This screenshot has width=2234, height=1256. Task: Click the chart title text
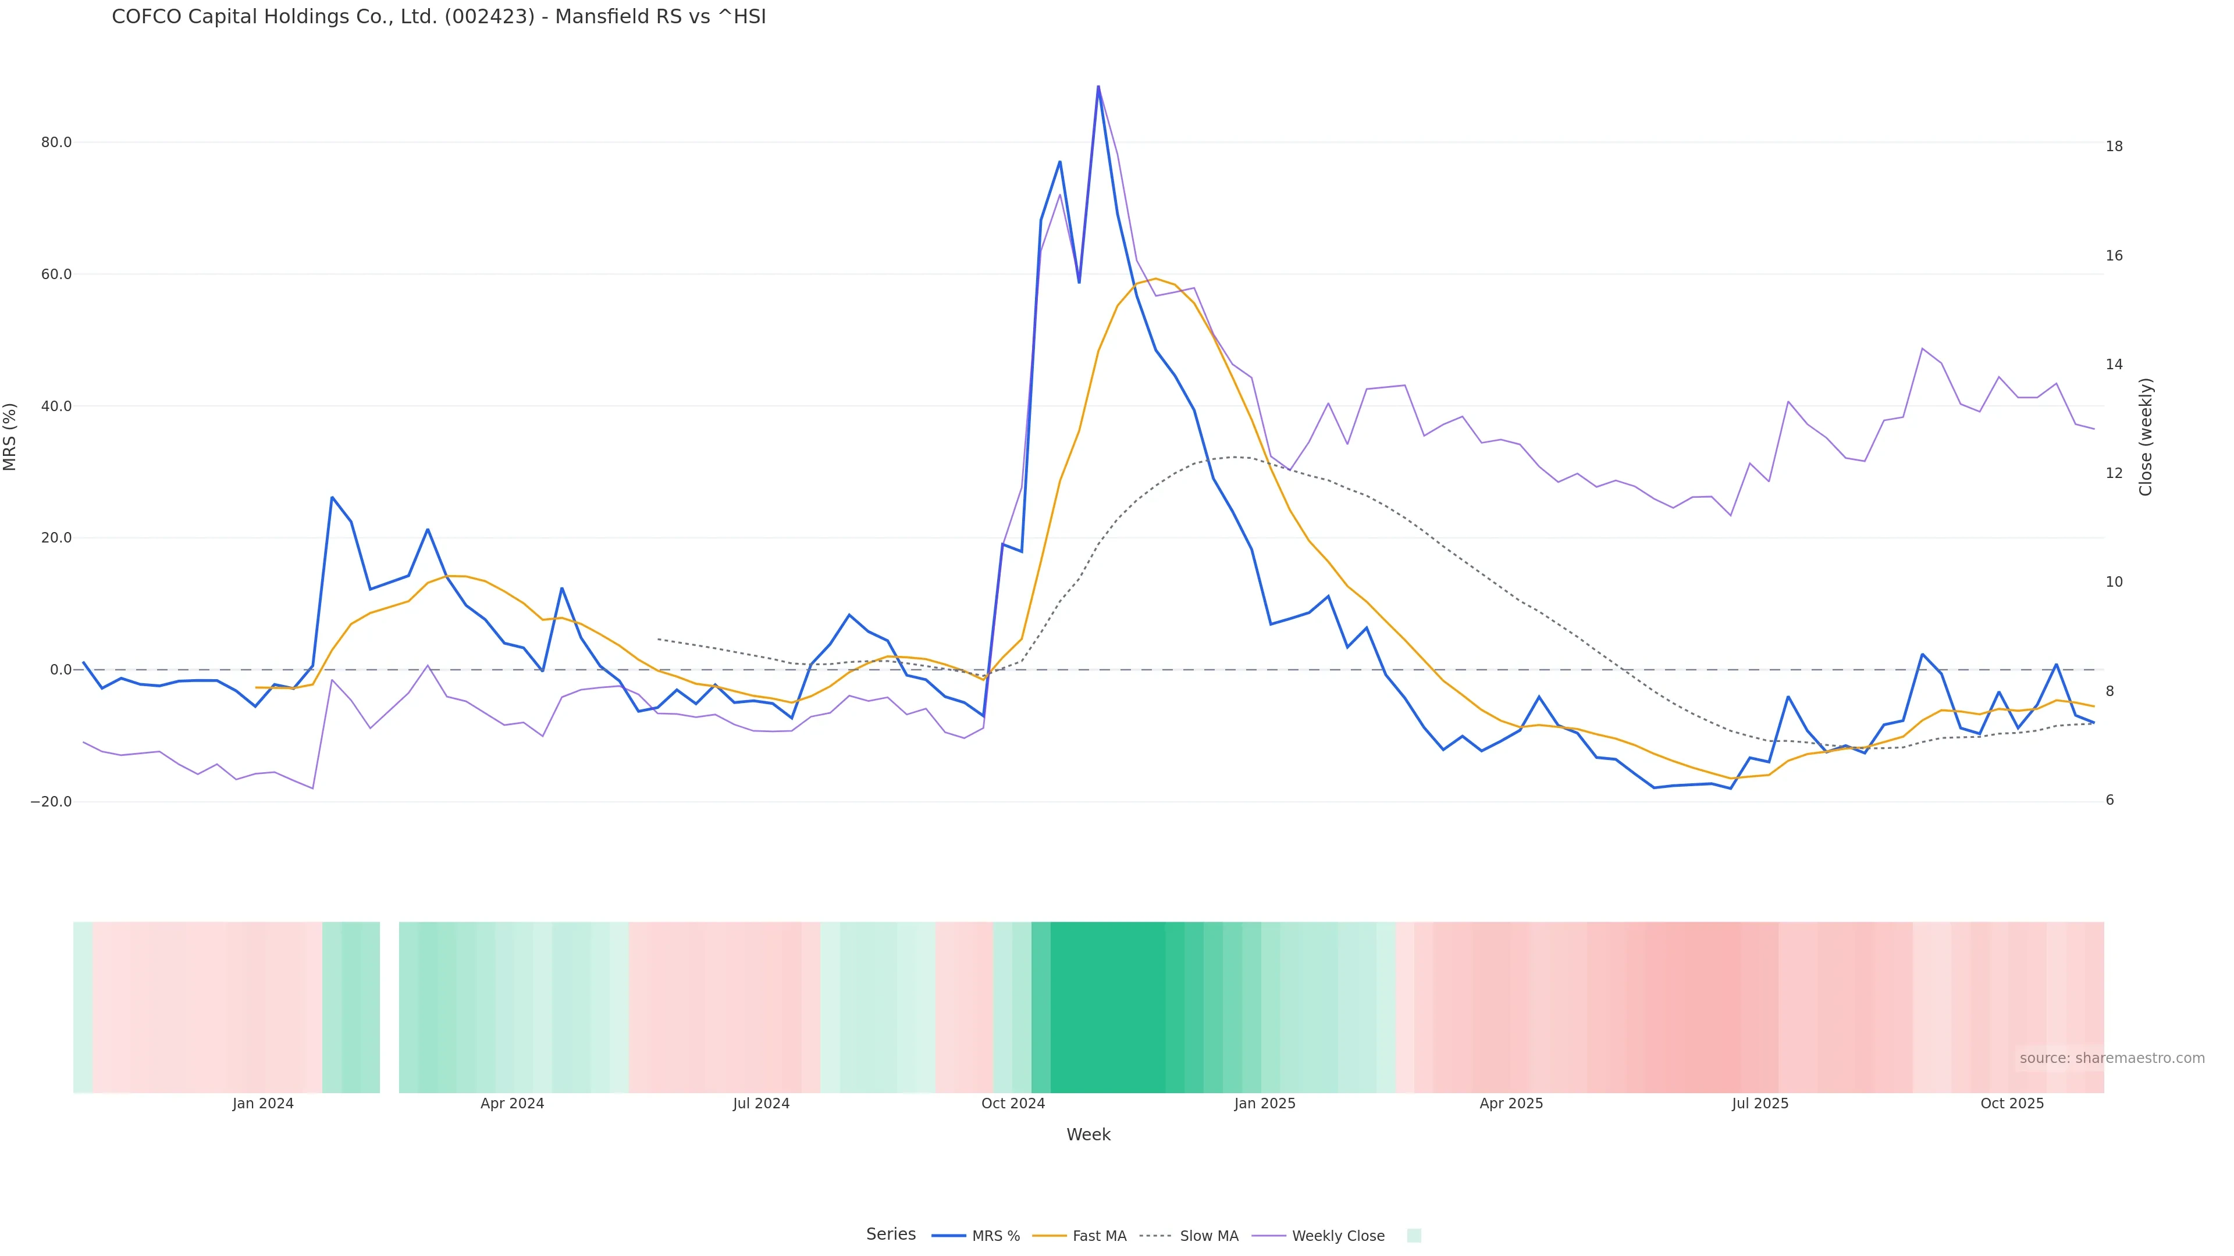[439, 17]
